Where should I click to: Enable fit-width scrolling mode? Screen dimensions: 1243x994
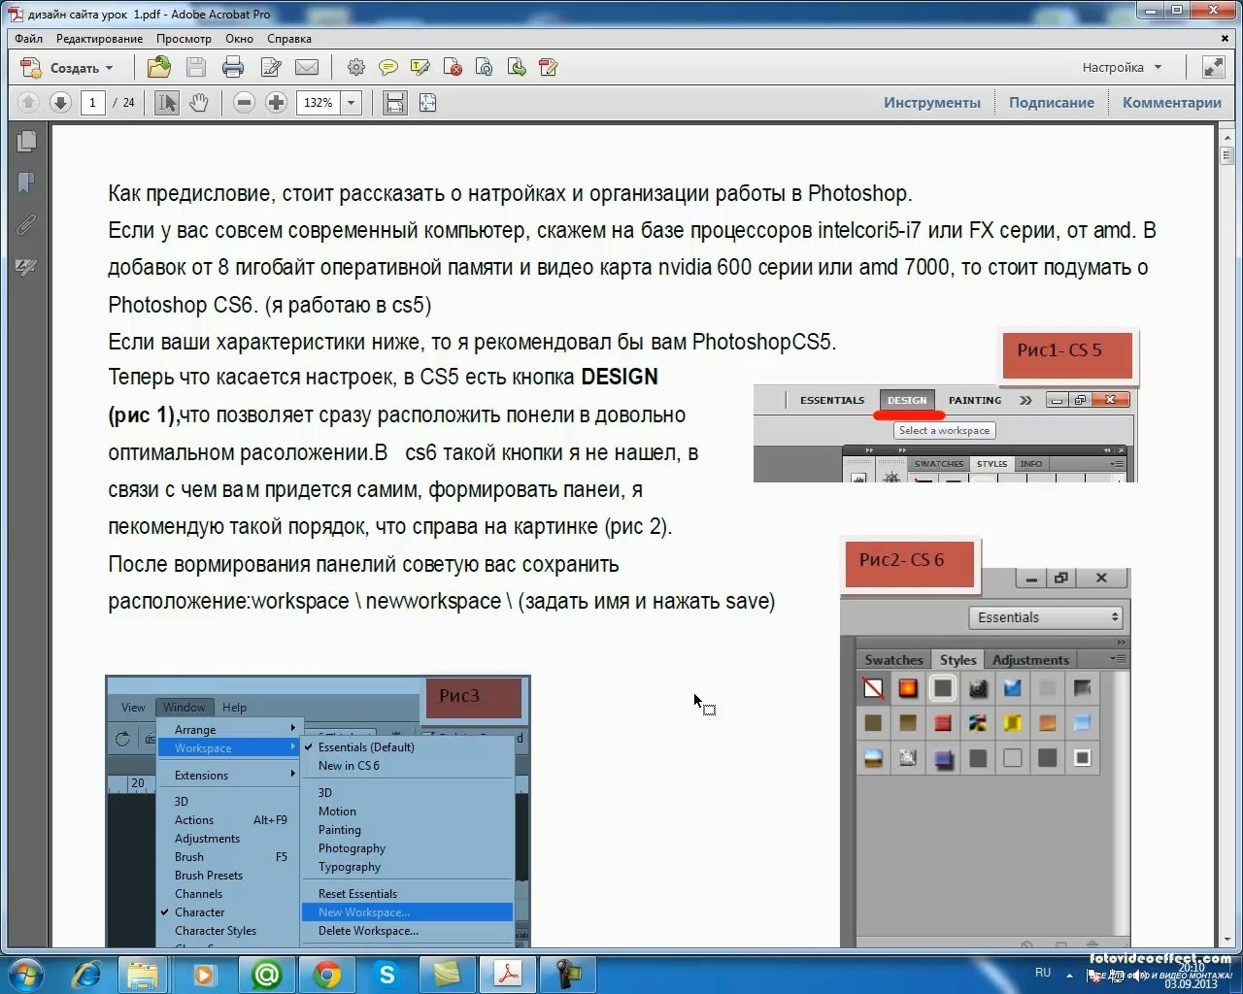tap(394, 102)
